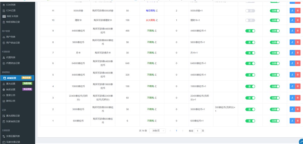The image size is (303, 144).
Task: Toggle the 出售 switch for 理财卡
Action: point(275,20)
